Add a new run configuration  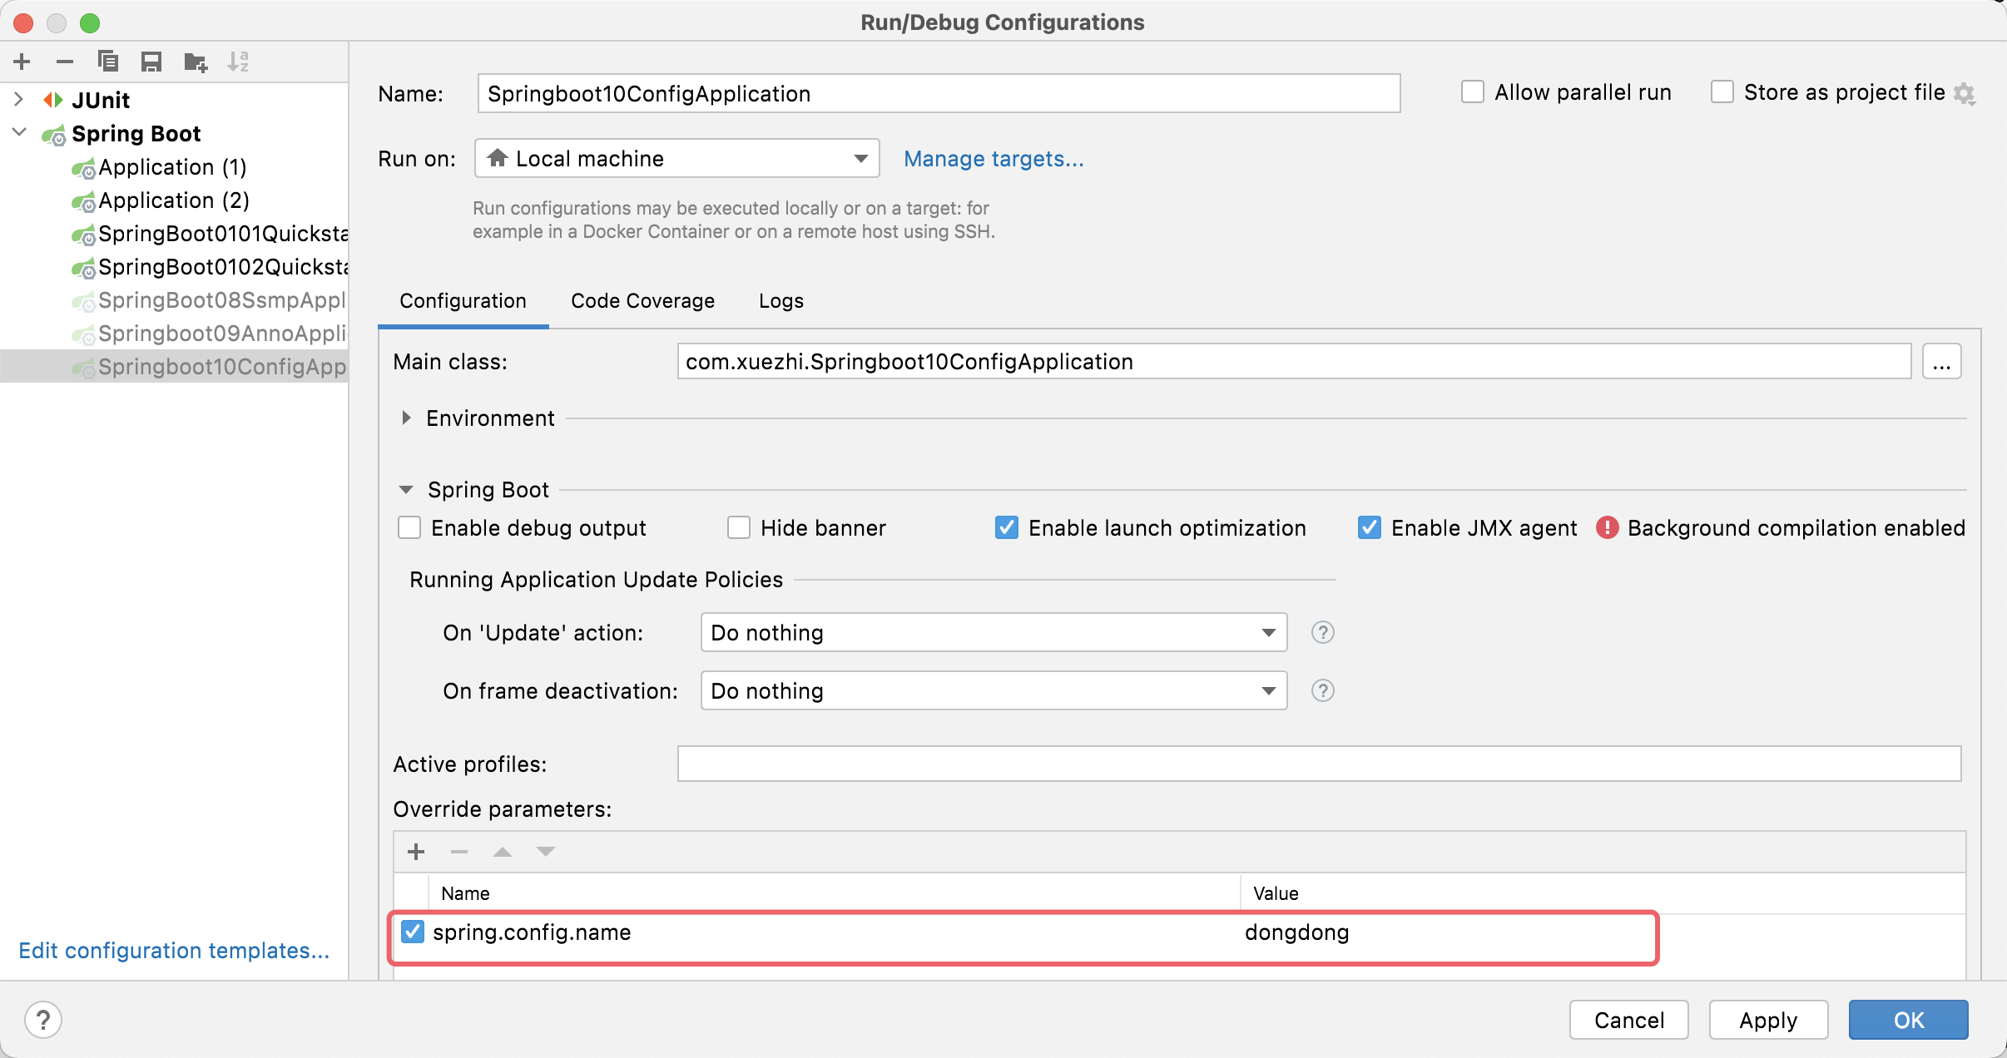click(22, 62)
